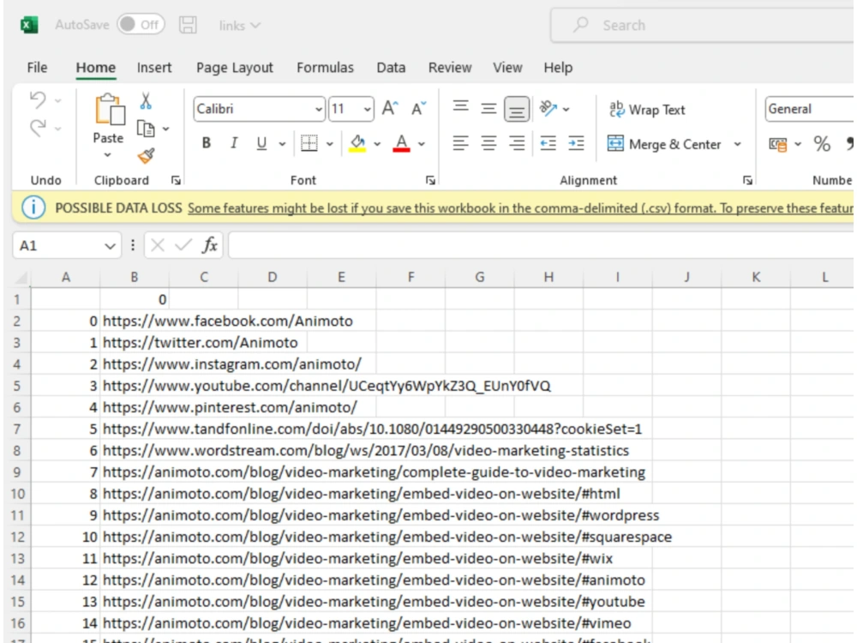Apply the red Font Color

tap(401, 143)
